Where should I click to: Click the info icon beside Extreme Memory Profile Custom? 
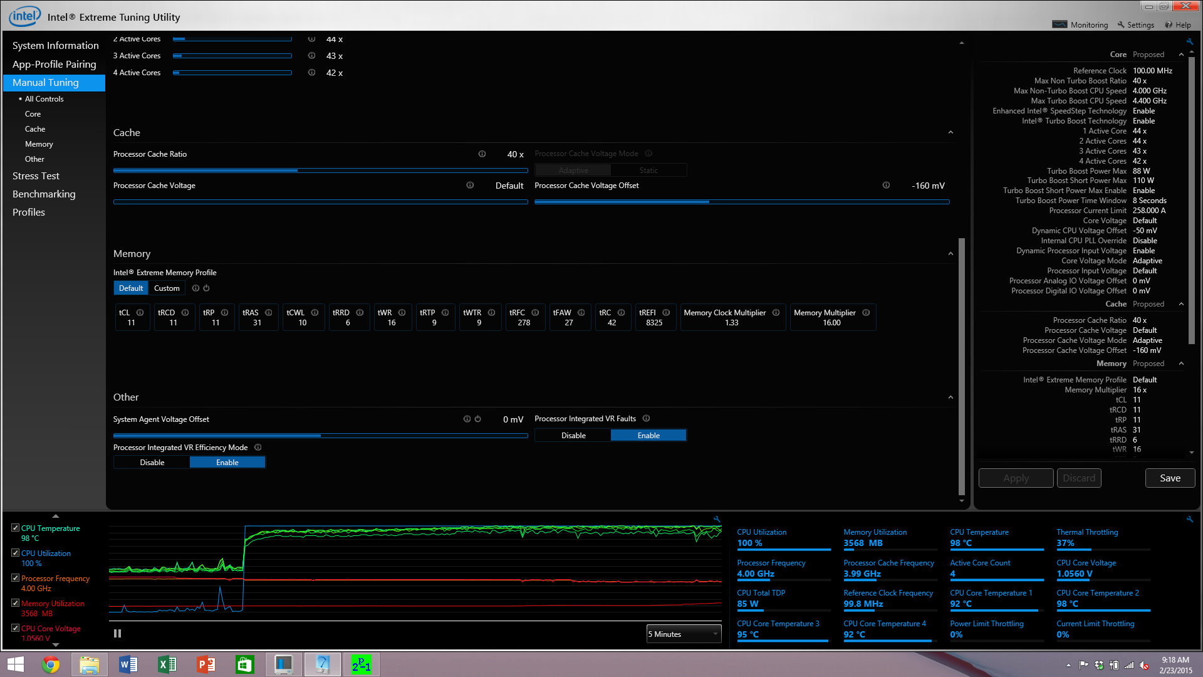195,288
